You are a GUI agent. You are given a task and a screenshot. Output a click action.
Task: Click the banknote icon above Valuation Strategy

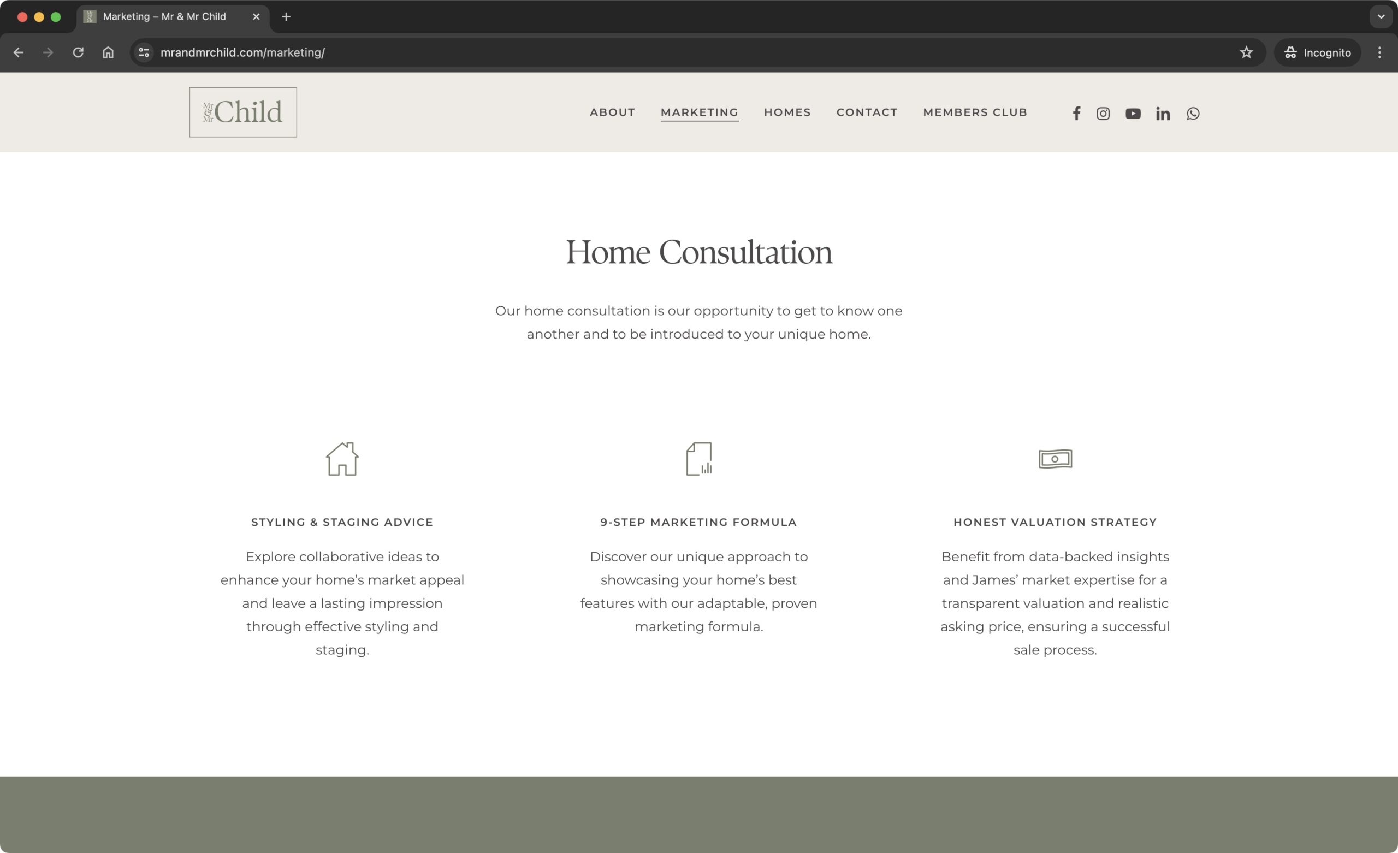(x=1055, y=459)
